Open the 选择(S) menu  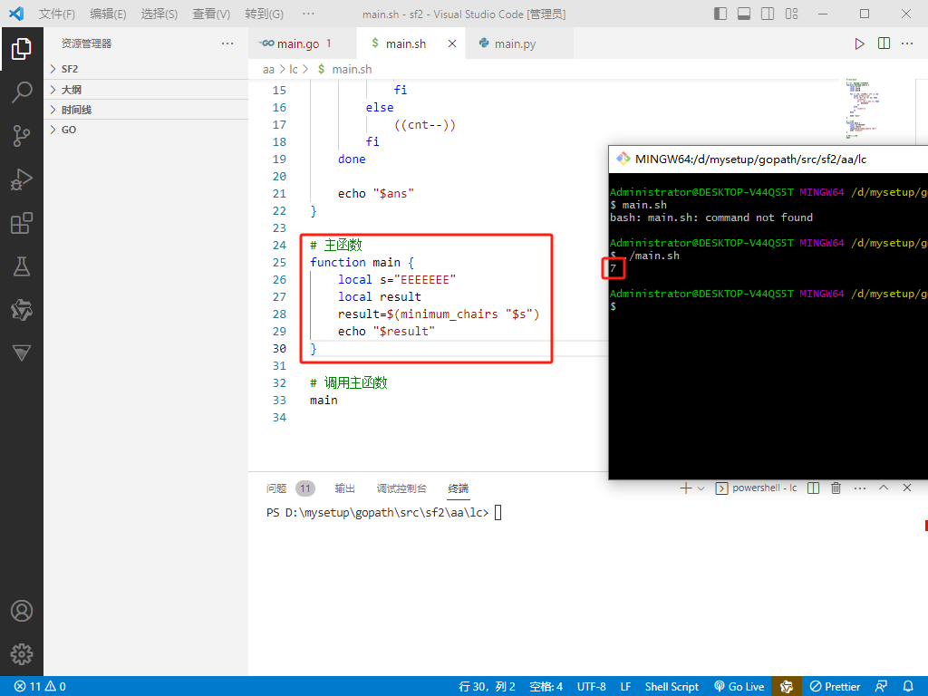[159, 14]
